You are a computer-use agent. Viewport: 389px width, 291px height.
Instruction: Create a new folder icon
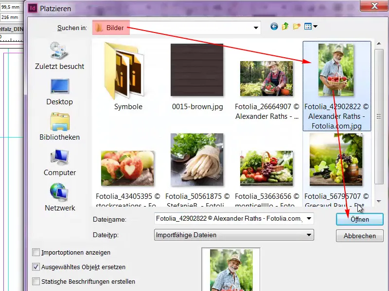tap(297, 27)
